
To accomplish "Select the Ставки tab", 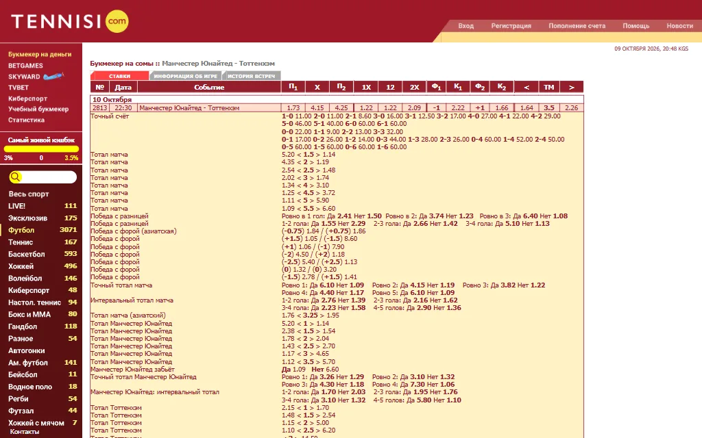I will tap(119, 76).
